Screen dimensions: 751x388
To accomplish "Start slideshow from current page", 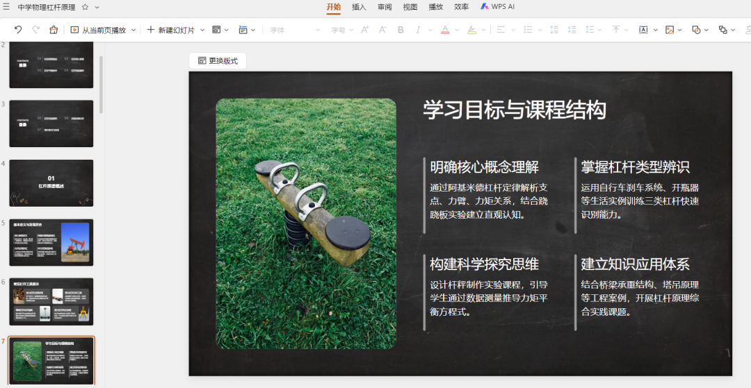I will (x=98, y=30).
